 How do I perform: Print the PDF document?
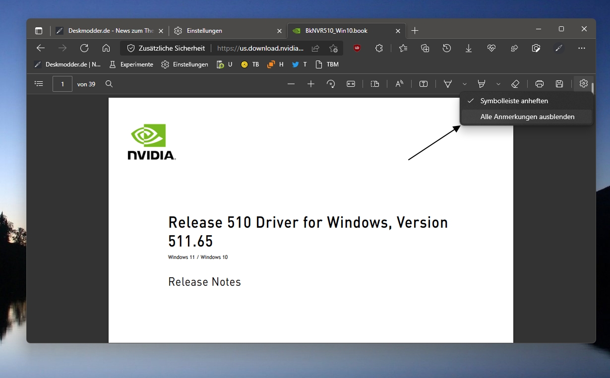click(540, 84)
